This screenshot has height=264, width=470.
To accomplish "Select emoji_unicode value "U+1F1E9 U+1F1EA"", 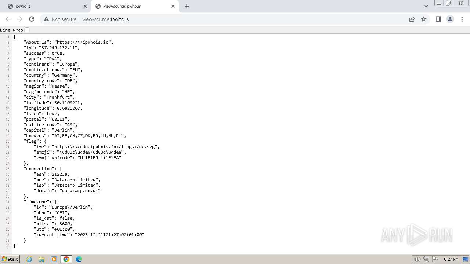I will click(99, 158).
